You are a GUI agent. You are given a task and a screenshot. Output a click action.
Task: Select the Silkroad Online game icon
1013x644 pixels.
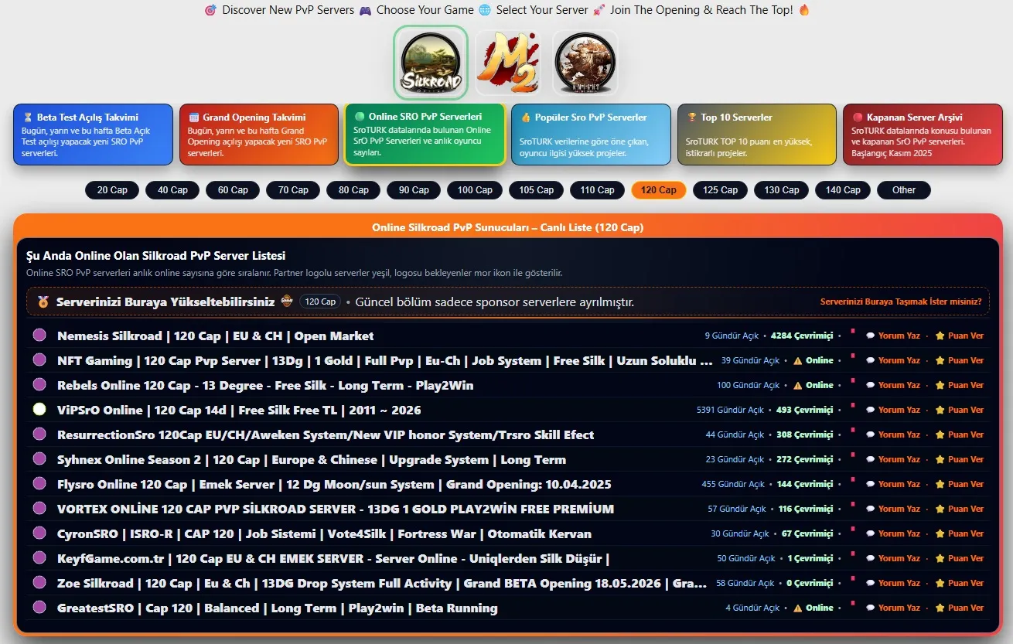pyautogui.click(x=431, y=63)
